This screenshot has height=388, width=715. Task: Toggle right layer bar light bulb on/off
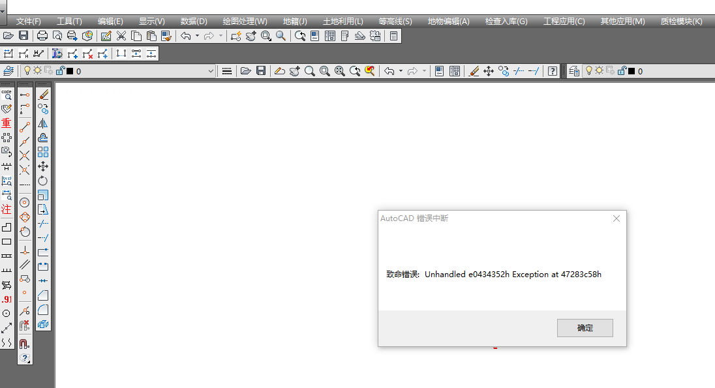[x=588, y=70]
